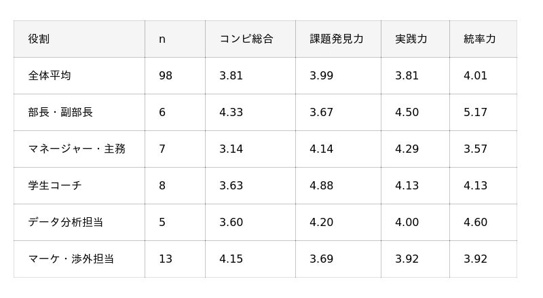Click the 98 sample size cell
This screenshot has height=298, width=543.
[166, 75]
